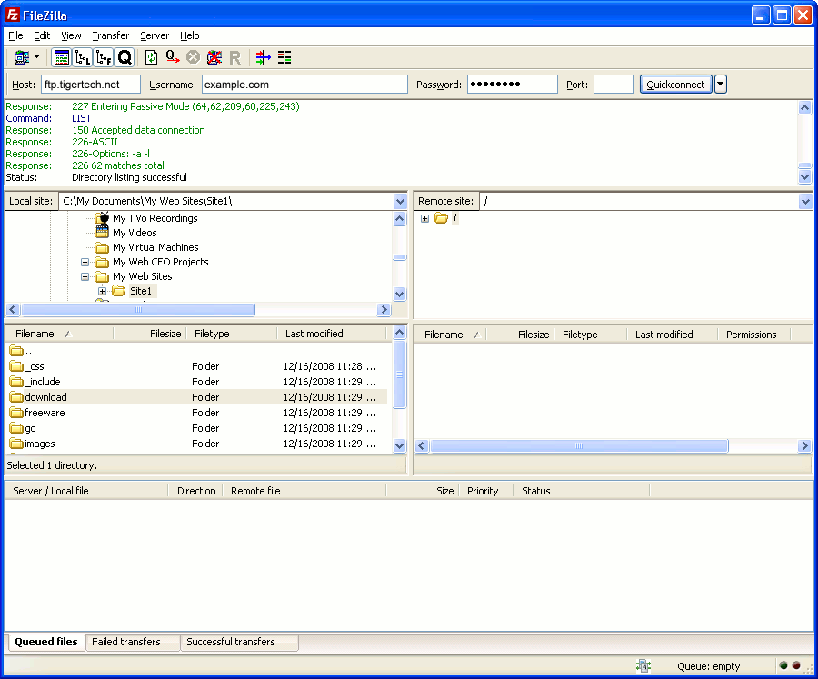
Task: Click the status bar transfer type icon
Action: click(643, 666)
